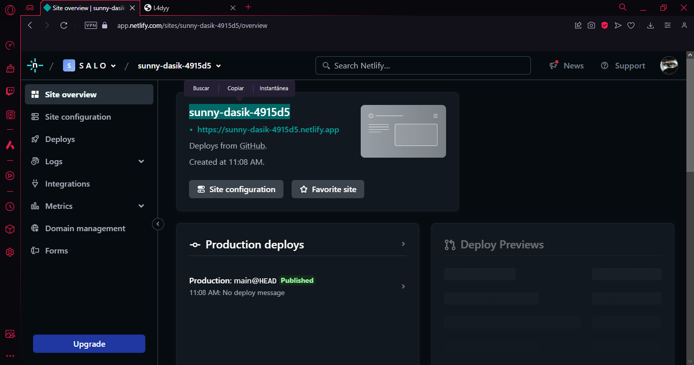Viewport: 694px width, 365px height.
Task: Select Site overview in the sidebar
Action: click(x=89, y=94)
